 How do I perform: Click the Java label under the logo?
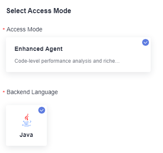[x=26, y=135]
